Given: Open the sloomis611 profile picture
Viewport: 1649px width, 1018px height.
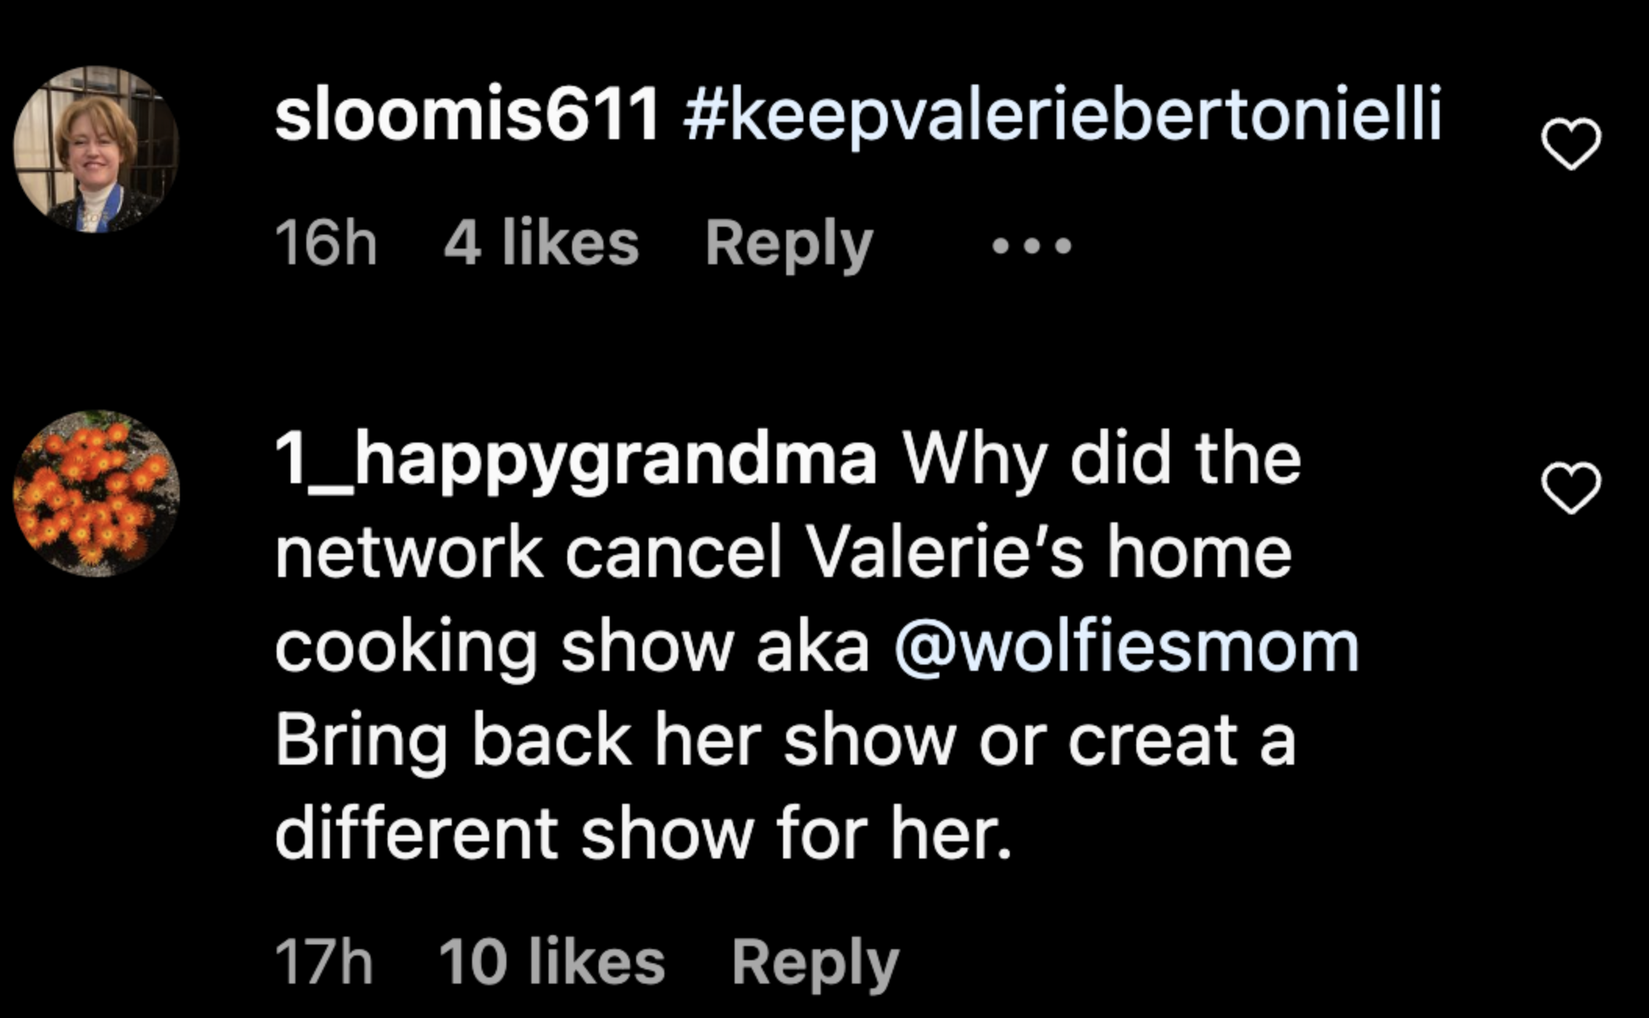Looking at the screenshot, I should click(x=97, y=149).
